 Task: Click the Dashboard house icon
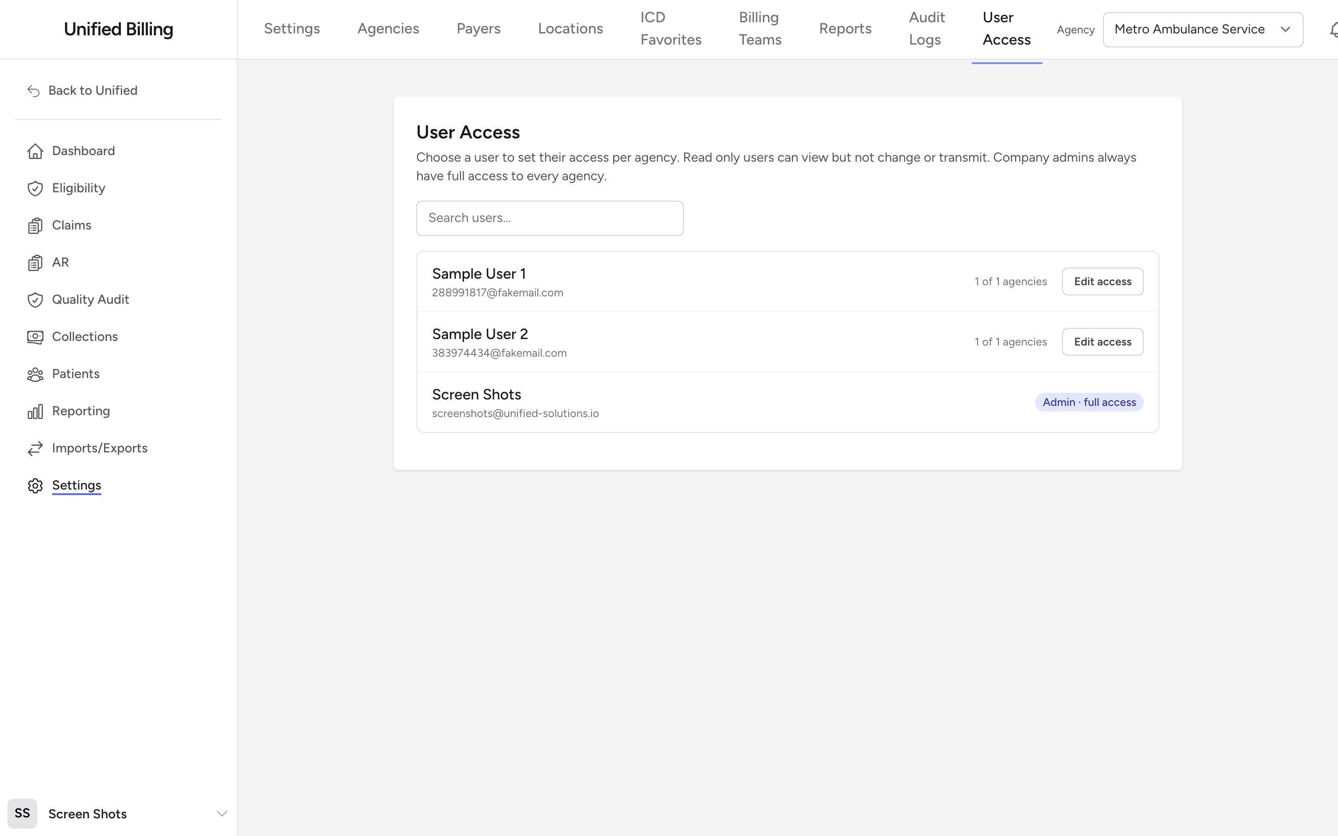coord(35,151)
